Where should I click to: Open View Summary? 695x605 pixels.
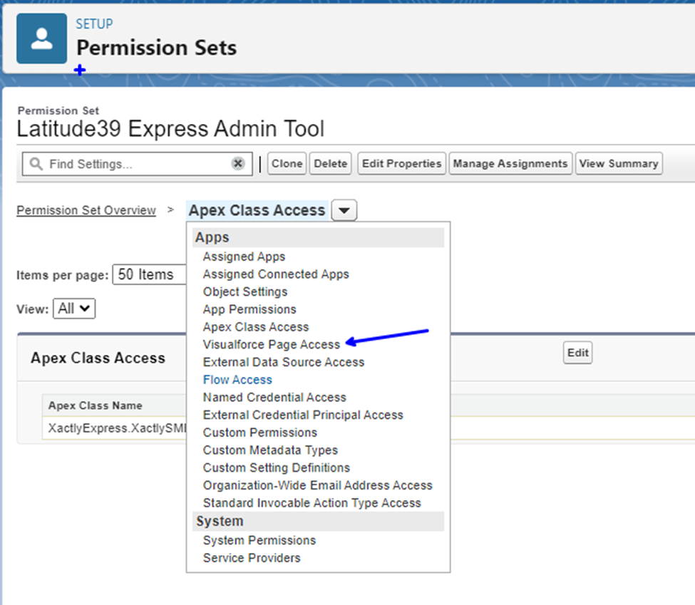619,164
